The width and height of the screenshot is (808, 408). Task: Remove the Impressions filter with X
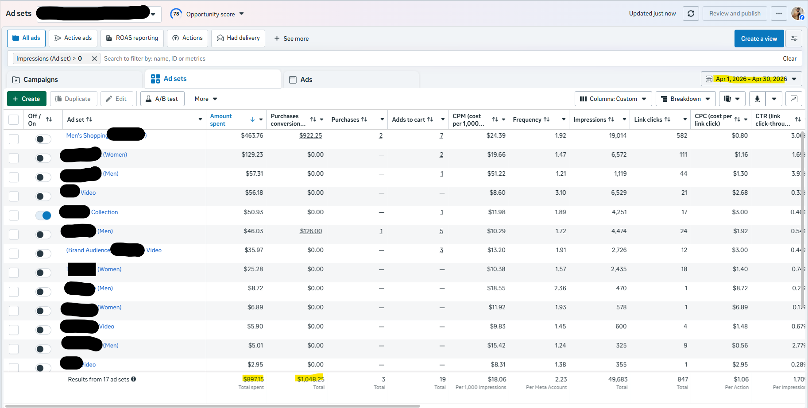tap(94, 58)
